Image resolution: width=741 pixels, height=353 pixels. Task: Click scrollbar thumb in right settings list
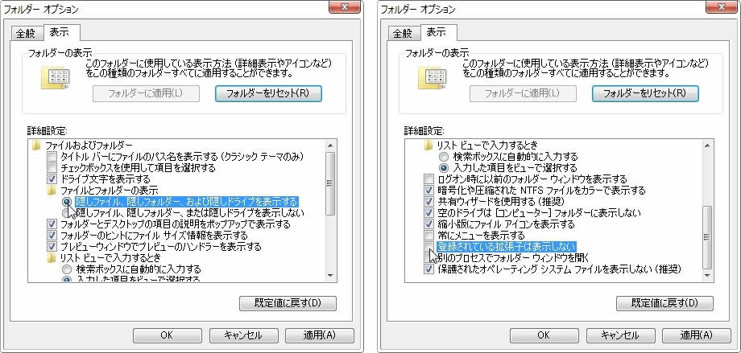(x=707, y=237)
